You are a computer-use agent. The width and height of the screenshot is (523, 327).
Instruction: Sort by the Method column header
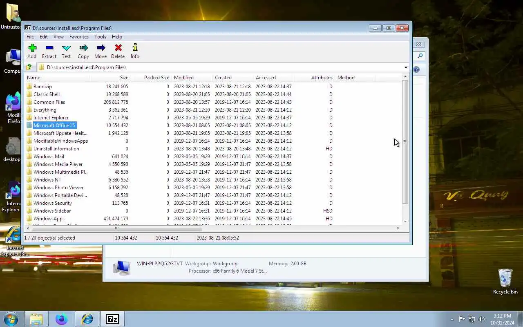tap(355, 78)
